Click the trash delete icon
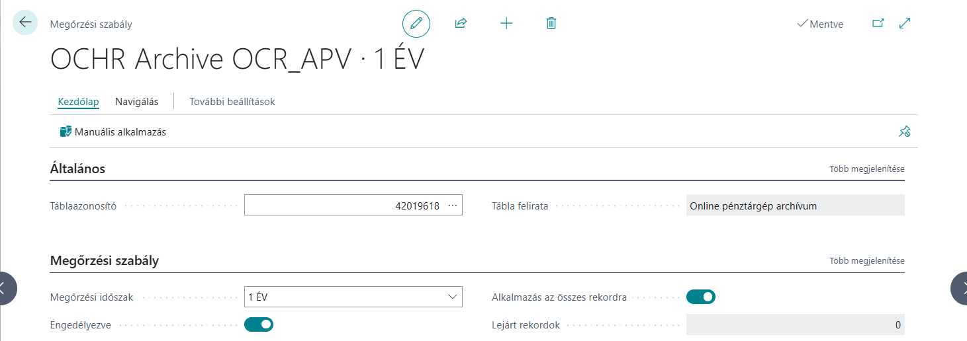The image size is (967, 341). tap(551, 24)
